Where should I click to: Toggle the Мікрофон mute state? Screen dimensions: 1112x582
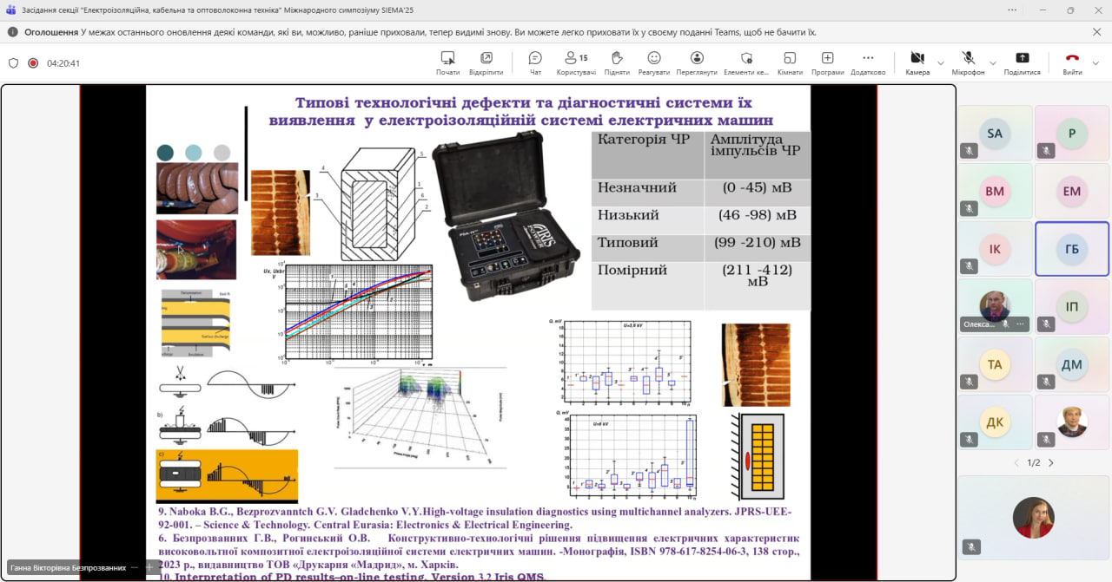point(968,62)
